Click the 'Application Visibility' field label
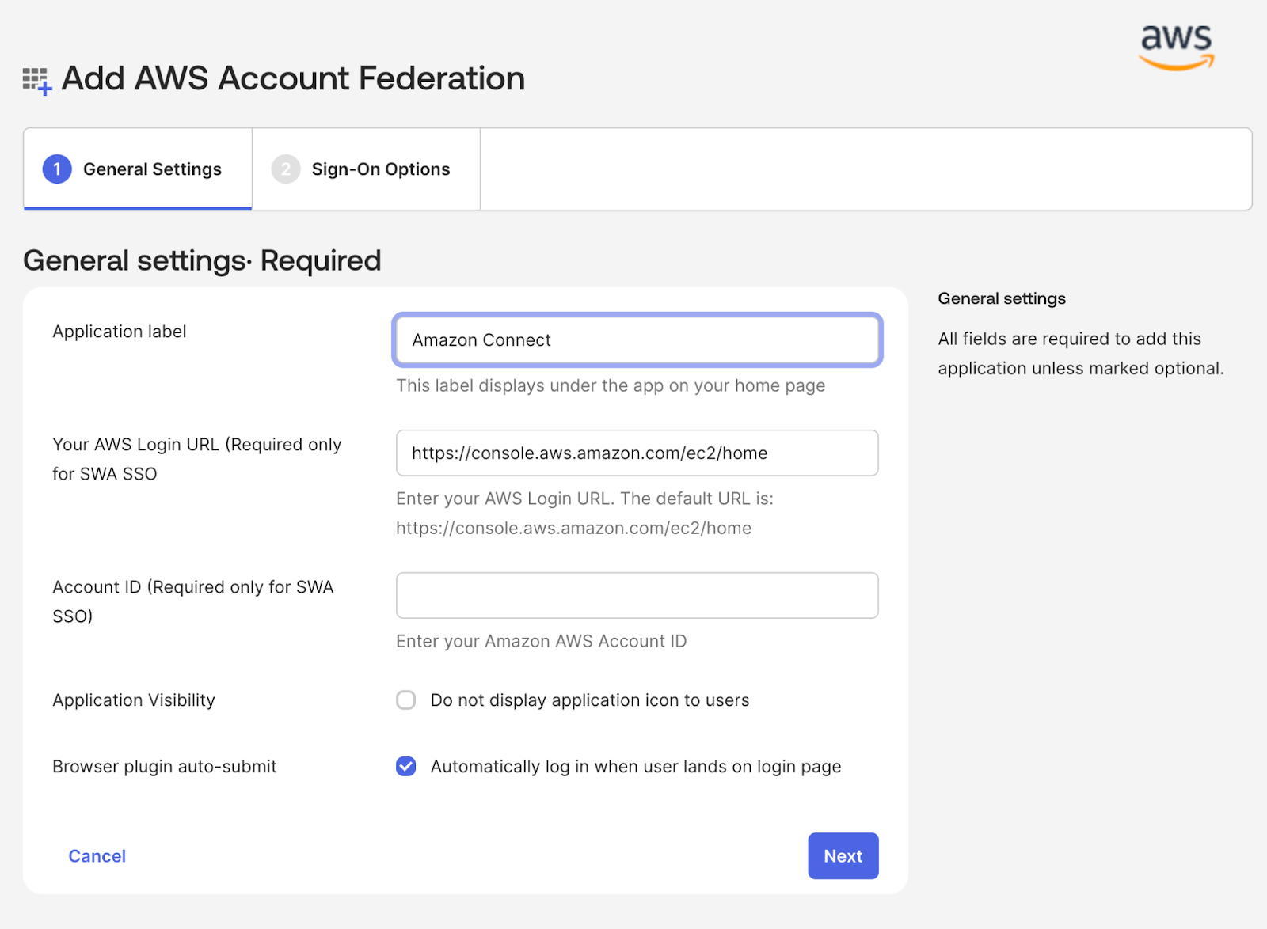 134,700
